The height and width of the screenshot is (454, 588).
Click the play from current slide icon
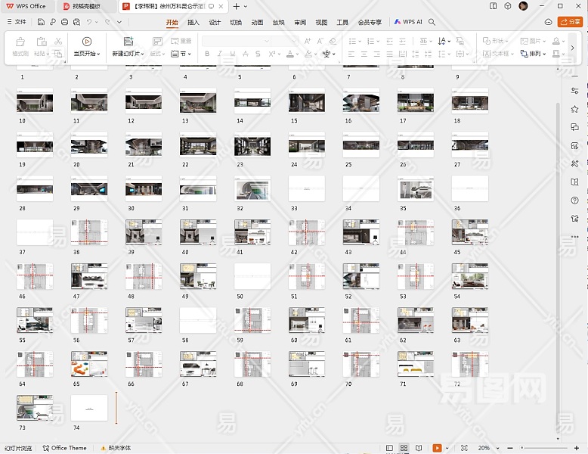coord(87,42)
